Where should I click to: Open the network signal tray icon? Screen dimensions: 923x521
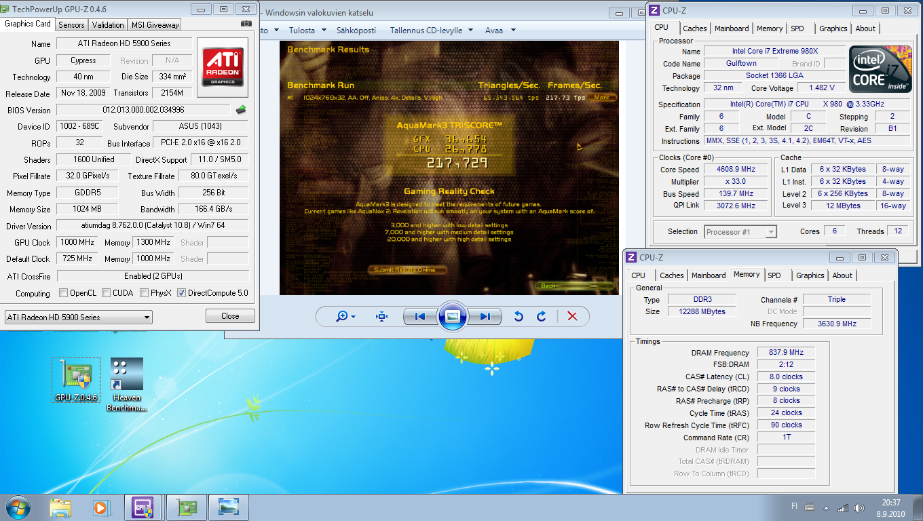pos(843,507)
